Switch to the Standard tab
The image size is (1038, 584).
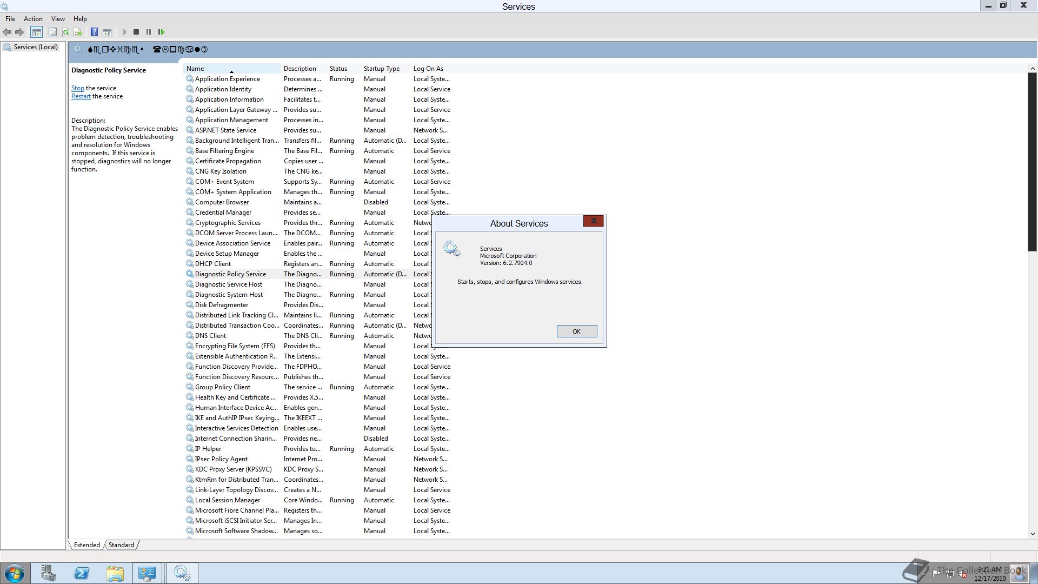(121, 545)
